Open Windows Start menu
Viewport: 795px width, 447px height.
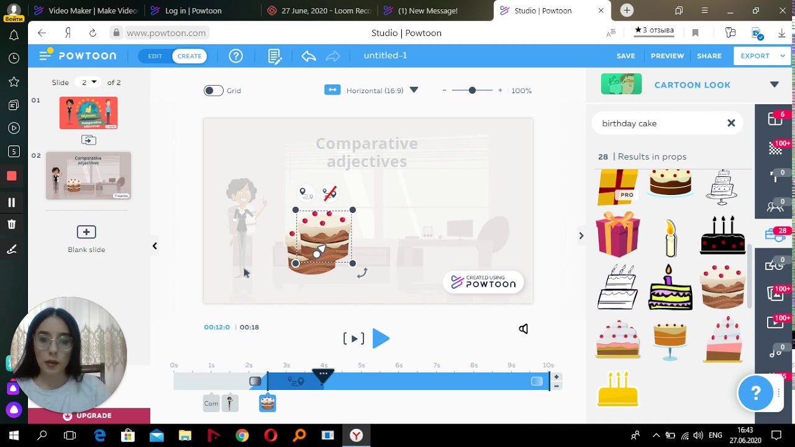(14, 435)
